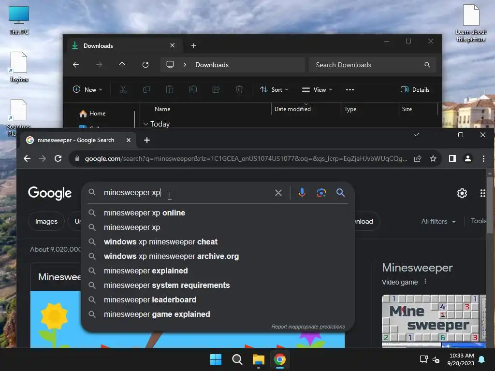Screen dimensions: 495x371
Task: Click in the Search Downloads field
Action: [372, 65]
